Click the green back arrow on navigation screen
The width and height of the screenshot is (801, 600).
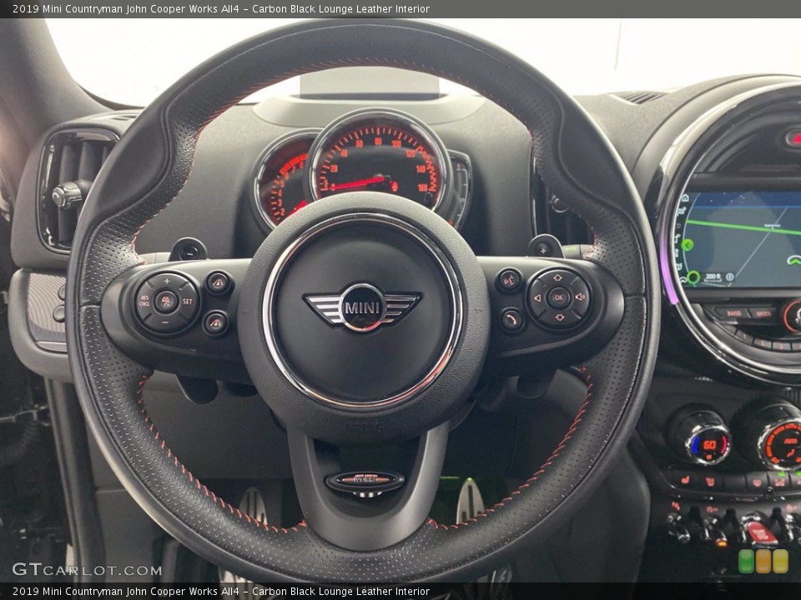point(688,245)
